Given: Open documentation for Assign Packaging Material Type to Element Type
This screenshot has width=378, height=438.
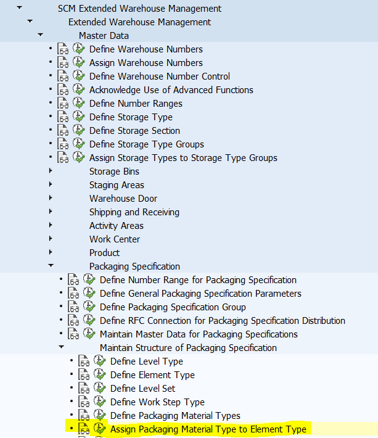Looking at the screenshot, I should pyautogui.click(x=84, y=429).
